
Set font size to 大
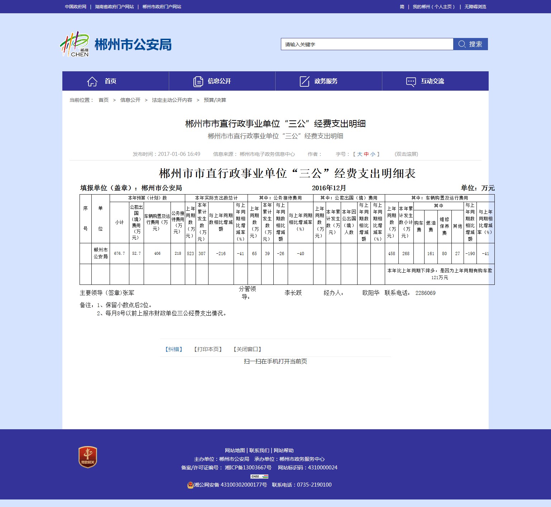(x=360, y=154)
